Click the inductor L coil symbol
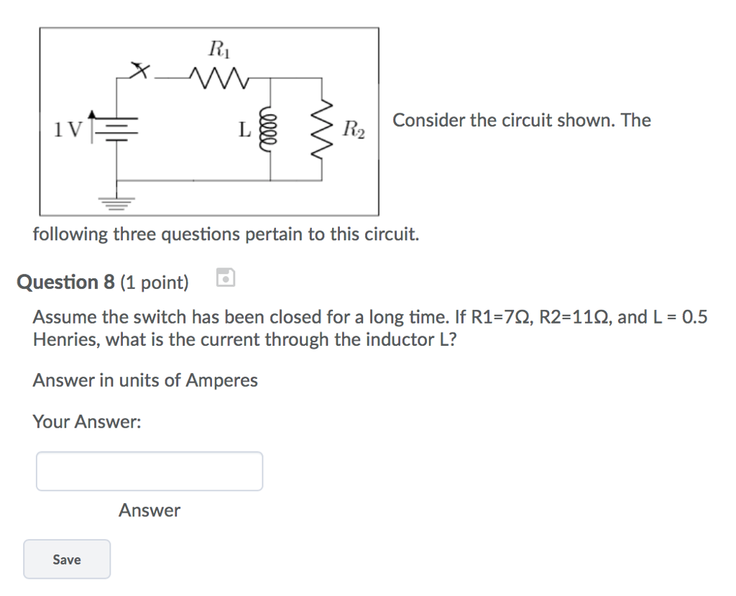This screenshot has height=596, width=736. (267, 129)
